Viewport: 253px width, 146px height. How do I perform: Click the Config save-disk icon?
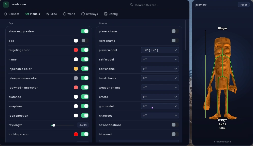click(x=106, y=14)
